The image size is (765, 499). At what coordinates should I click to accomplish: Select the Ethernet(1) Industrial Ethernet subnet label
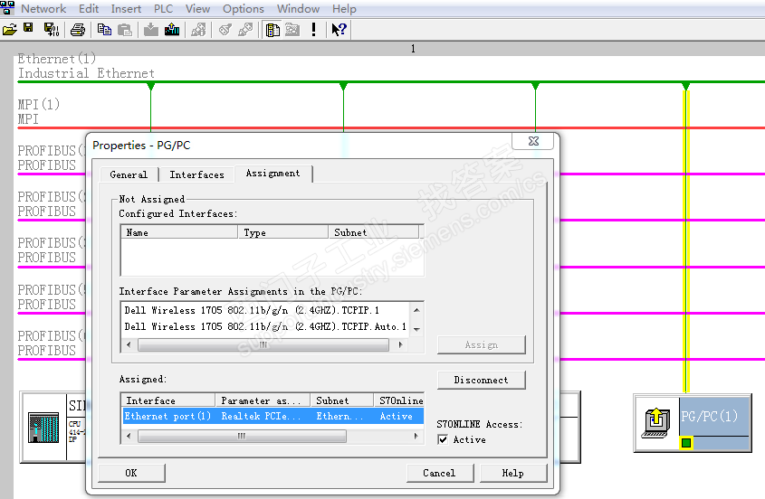tap(86, 66)
